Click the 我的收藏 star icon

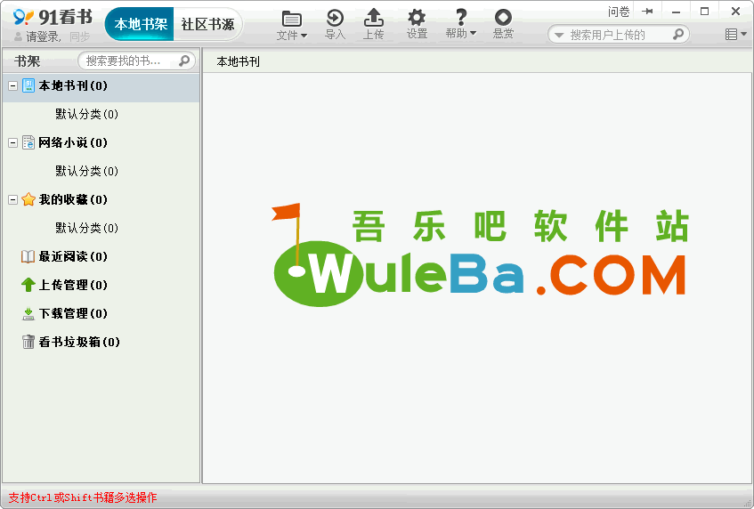point(28,199)
